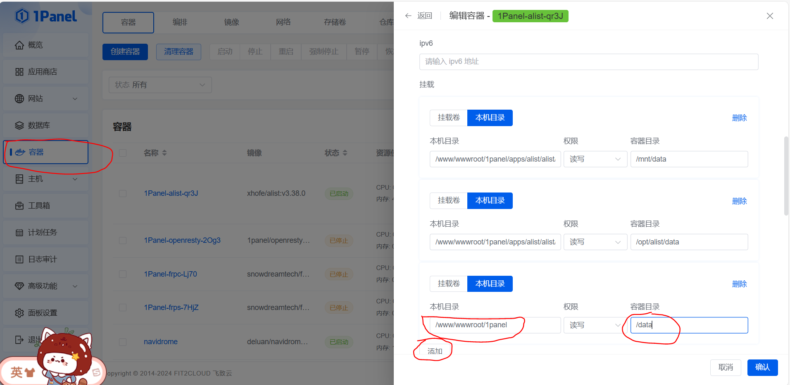Open the 1Panel-alist-qr3J container link
Viewport: 790px width, 385px height.
(x=171, y=193)
